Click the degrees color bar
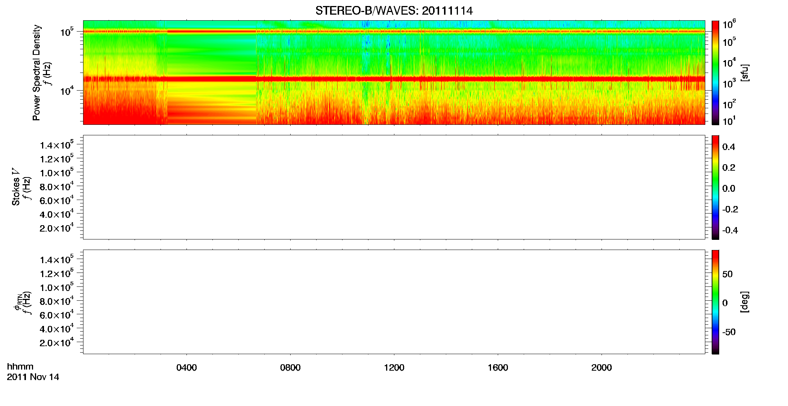 point(715,302)
